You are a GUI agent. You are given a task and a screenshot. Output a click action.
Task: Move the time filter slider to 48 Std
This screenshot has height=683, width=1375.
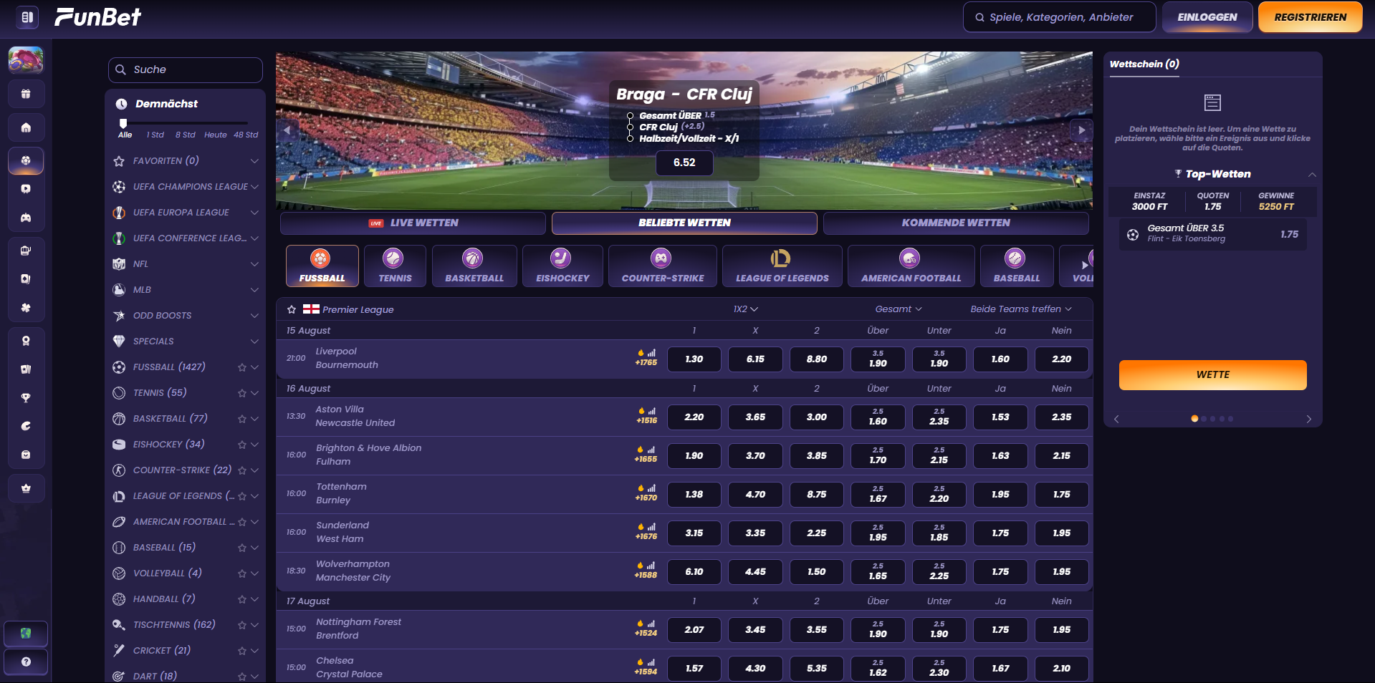pos(246,123)
